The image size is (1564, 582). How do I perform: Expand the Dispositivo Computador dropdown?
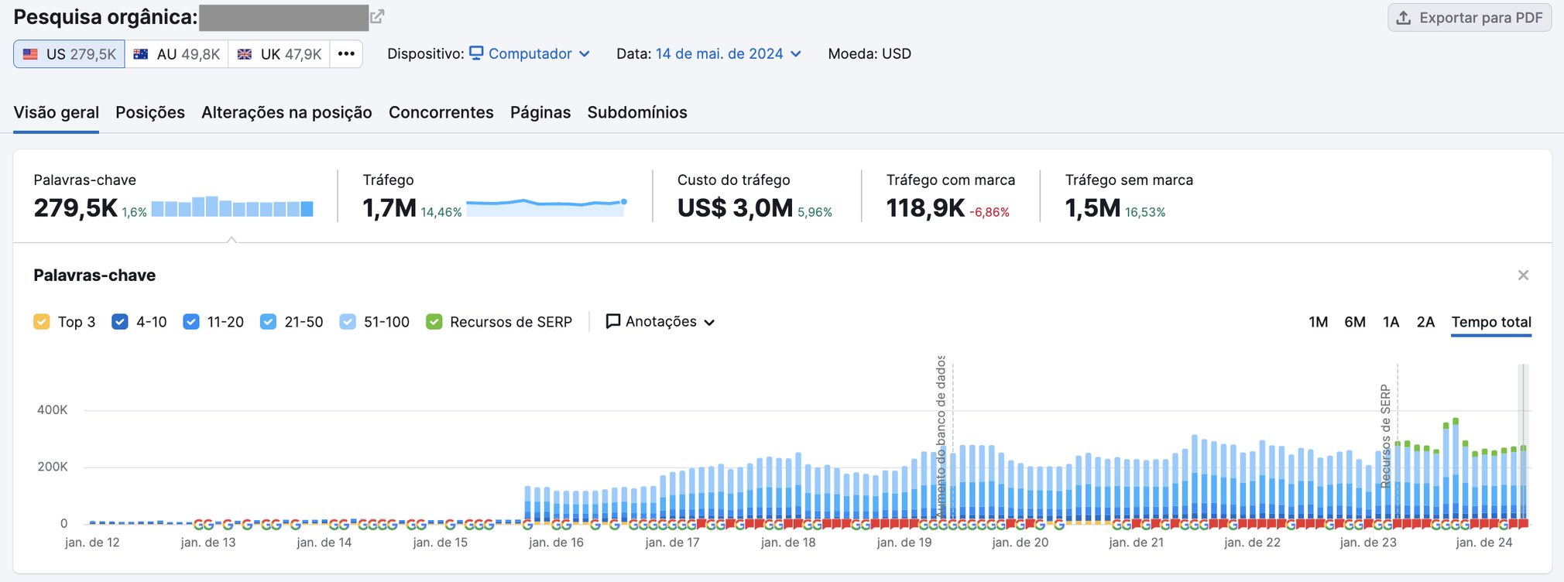pos(530,54)
